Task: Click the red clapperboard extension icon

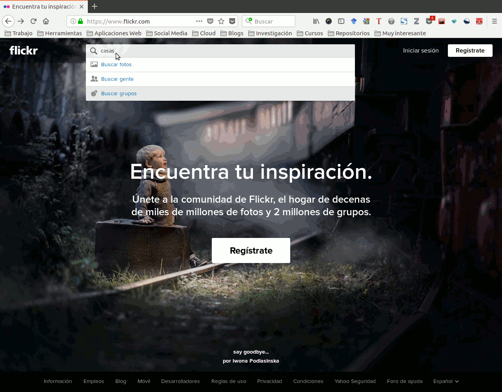Action: 442,21
